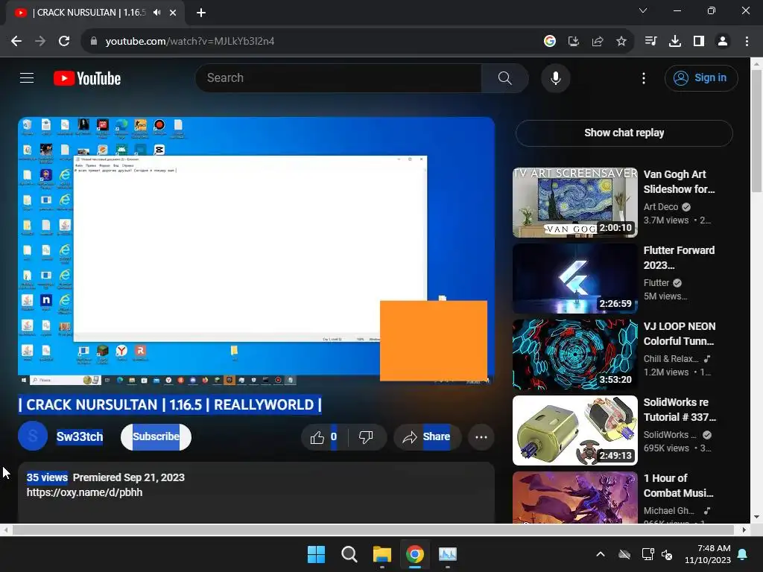Share the CRACK NURSULTAN video
Image resolution: width=763 pixels, height=572 pixels.
click(427, 437)
